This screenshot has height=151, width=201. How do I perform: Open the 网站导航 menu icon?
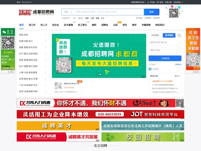coord(182,2)
